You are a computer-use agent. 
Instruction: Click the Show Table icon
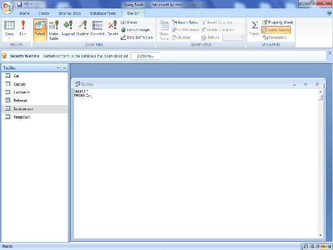click(x=164, y=30)
